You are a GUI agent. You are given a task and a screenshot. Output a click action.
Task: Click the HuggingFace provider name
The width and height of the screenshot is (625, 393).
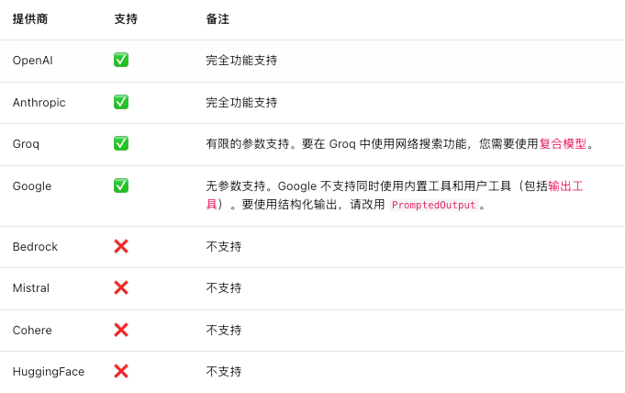[x=48, y=372]
